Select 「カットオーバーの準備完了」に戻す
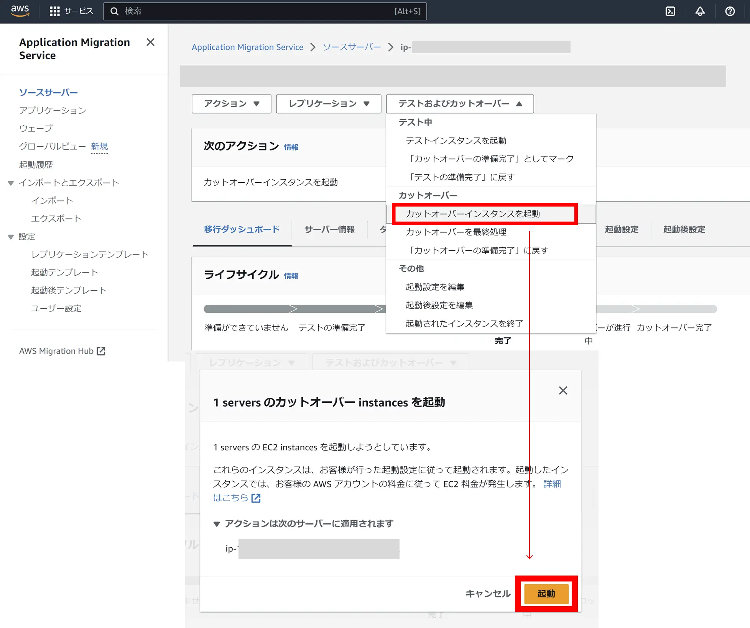This screenshot has width=750, height=628. 491,250
